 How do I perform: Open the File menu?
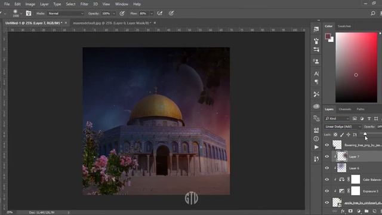[x=7, y=4]
